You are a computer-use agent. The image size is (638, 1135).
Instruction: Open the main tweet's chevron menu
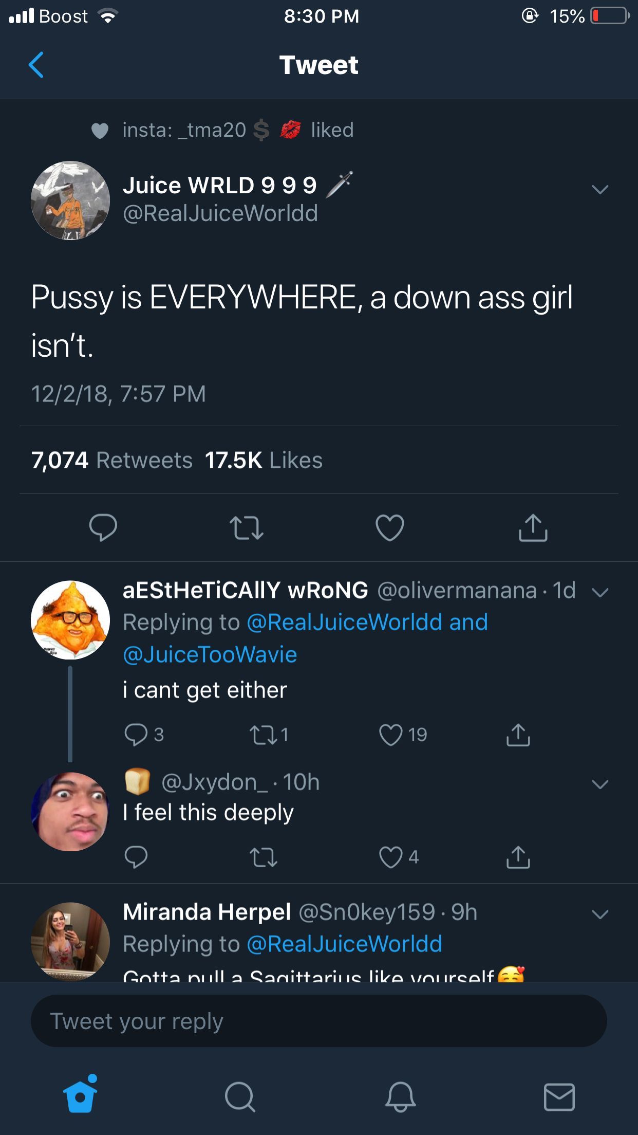click(x=599, y=190)
